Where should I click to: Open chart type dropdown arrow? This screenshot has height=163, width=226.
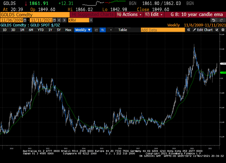coord(111,30)
